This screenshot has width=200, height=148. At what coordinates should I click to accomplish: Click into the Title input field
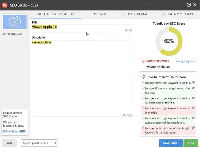point(82,28)
